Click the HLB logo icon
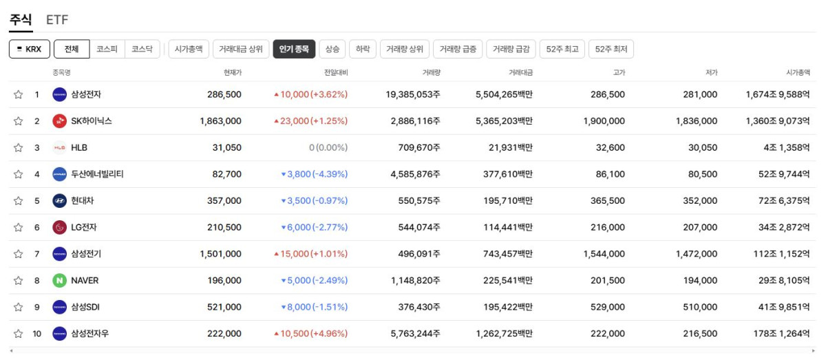The image size is (826, 362). click(59, 147)
